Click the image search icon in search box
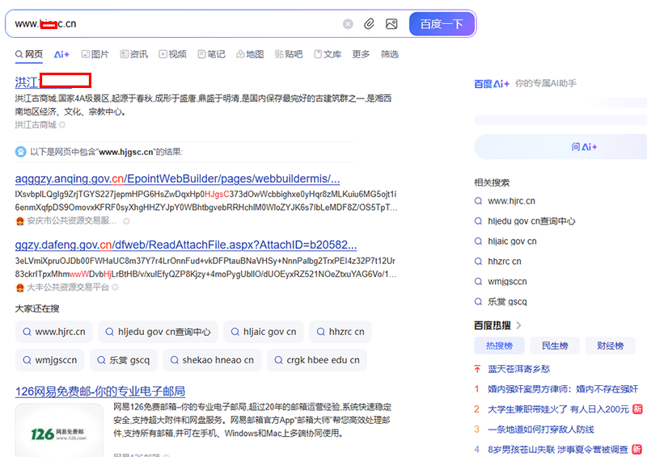This screenshot has width=647, height=457. 391,24
